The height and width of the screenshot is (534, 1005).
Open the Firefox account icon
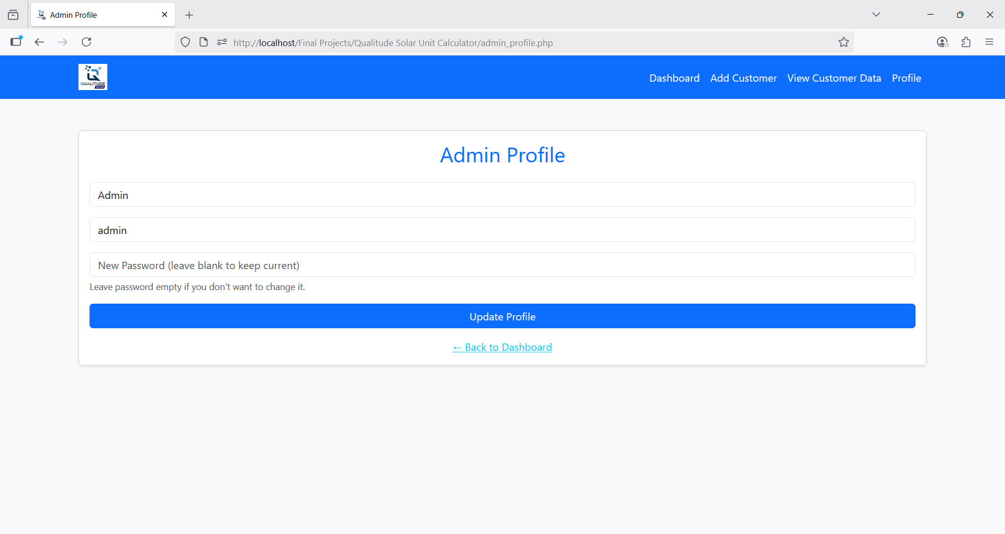[942, 42]
